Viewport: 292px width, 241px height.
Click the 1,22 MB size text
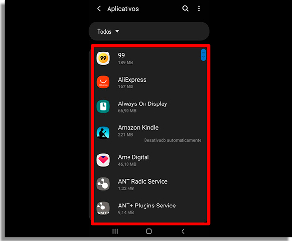click(x=126, y=189)
